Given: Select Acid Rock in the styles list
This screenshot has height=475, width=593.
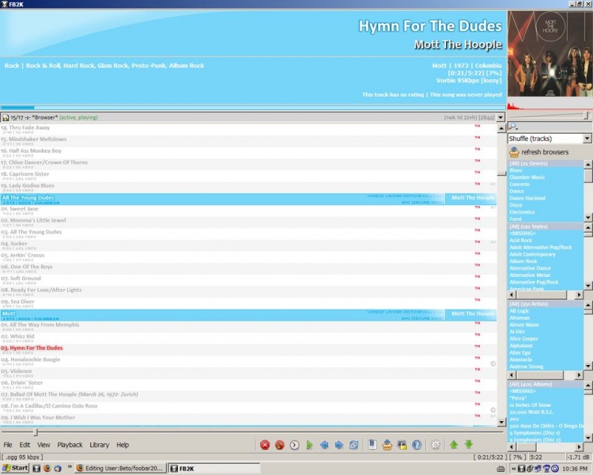Looking at the screenshot, I should click(x=521, y=240).
